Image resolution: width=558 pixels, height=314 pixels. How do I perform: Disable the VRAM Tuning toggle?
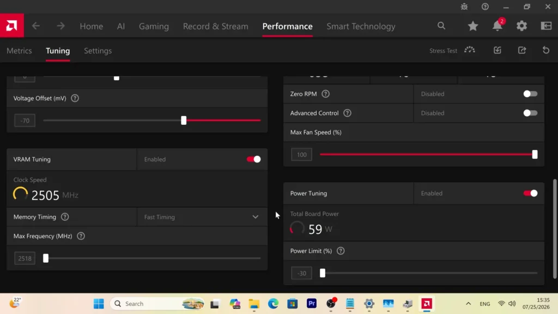[254, 159]
